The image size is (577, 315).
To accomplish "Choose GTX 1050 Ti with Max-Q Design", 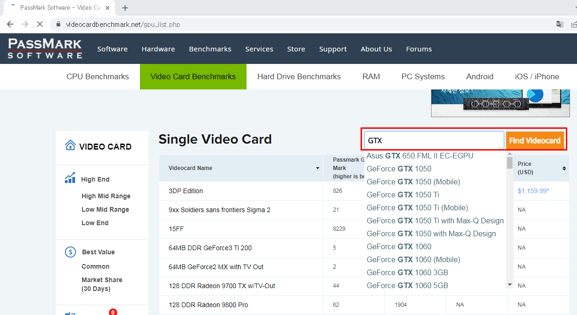I will point(436,220).
